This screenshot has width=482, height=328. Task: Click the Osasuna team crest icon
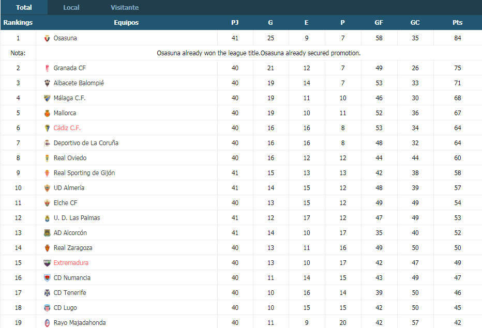[47, 38]
